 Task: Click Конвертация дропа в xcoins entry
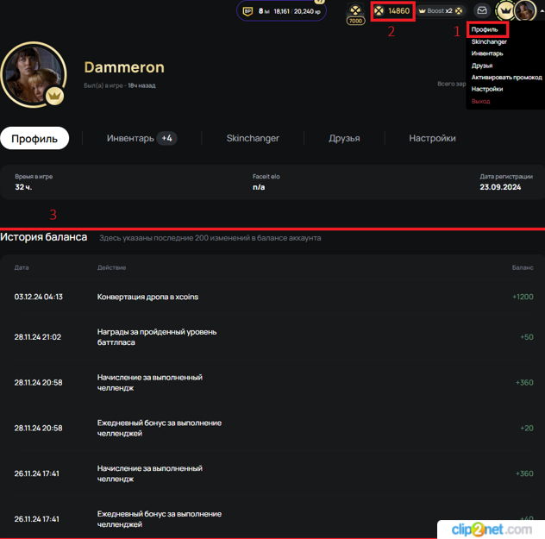pyautogui.click(x=147, y=297)
